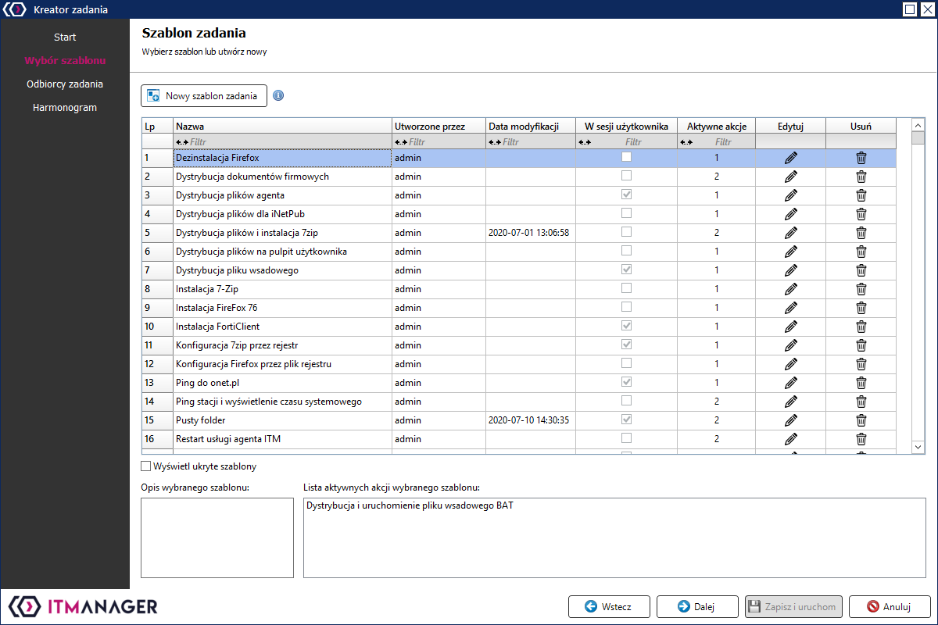
Task: Go back with Wstecz button
Action: point(610,606)
